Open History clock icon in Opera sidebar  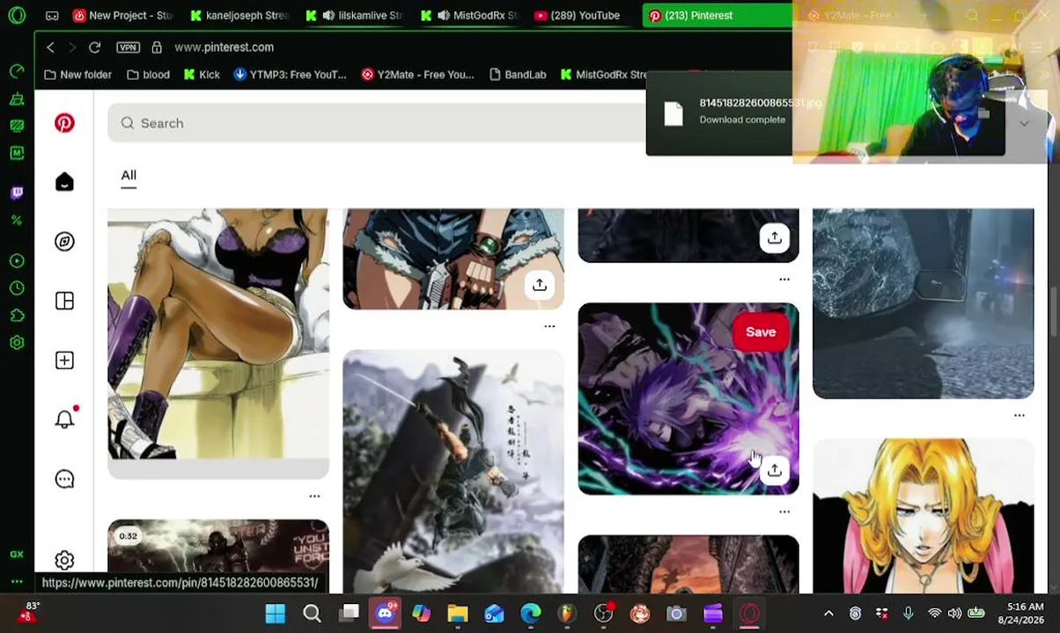pyautogui.click(x=17, y=287)
